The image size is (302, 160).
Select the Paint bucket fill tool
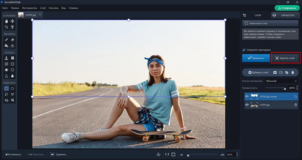pyautogui.click(x=6, y=46)
